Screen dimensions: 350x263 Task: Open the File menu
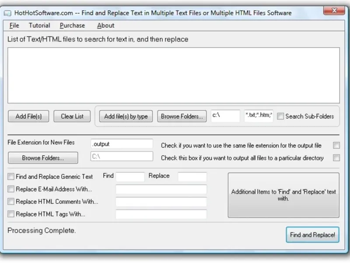click(x=14, y=25)
